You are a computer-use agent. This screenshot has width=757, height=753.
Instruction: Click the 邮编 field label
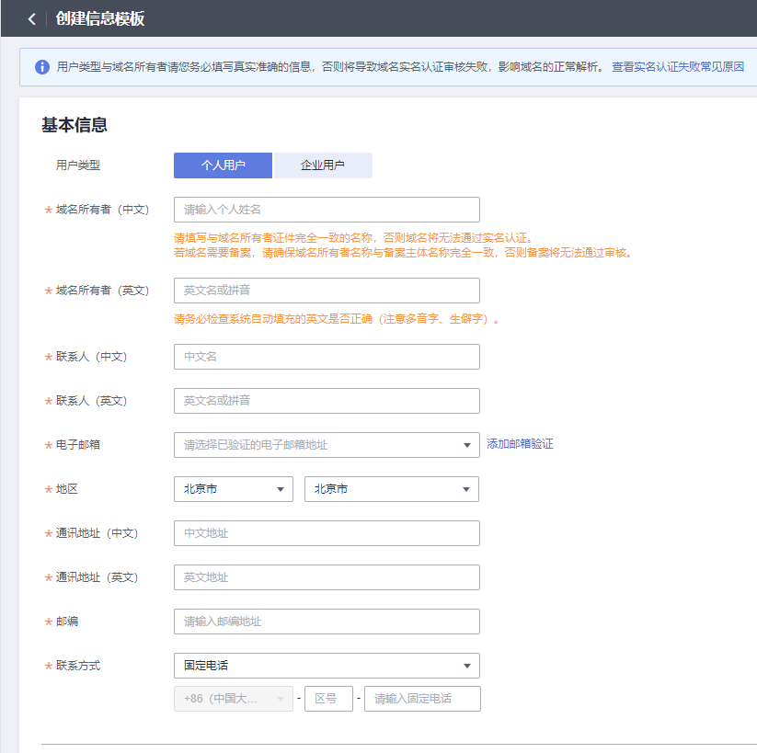(x=67, y=622)
